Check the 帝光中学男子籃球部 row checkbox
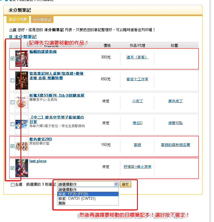Image resolution: width=214 pixels, height=222 pixels. pyautogui.click(x=12, y=124)
